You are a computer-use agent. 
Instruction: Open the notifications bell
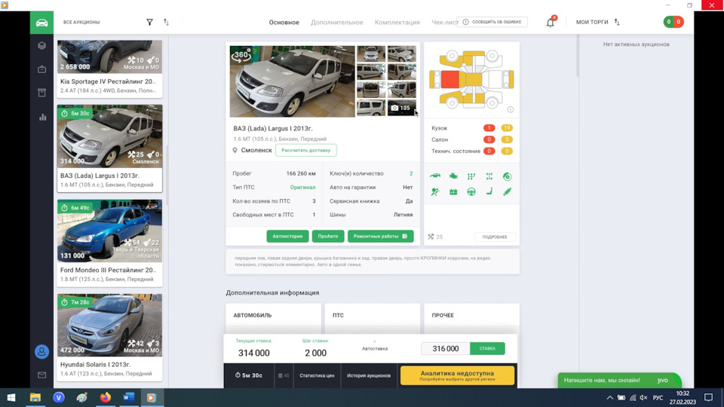551,22
